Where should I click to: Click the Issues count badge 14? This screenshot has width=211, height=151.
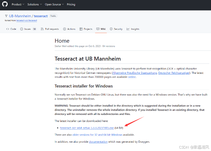(34, 29)
